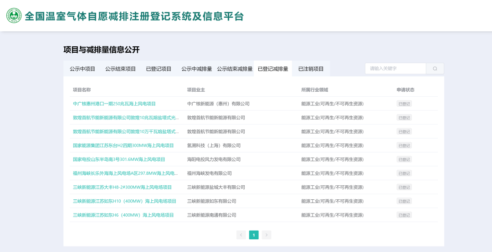
Task: Open 敦煌10兆瓦熔盐塔式 project link
Action: coord(126,118)
